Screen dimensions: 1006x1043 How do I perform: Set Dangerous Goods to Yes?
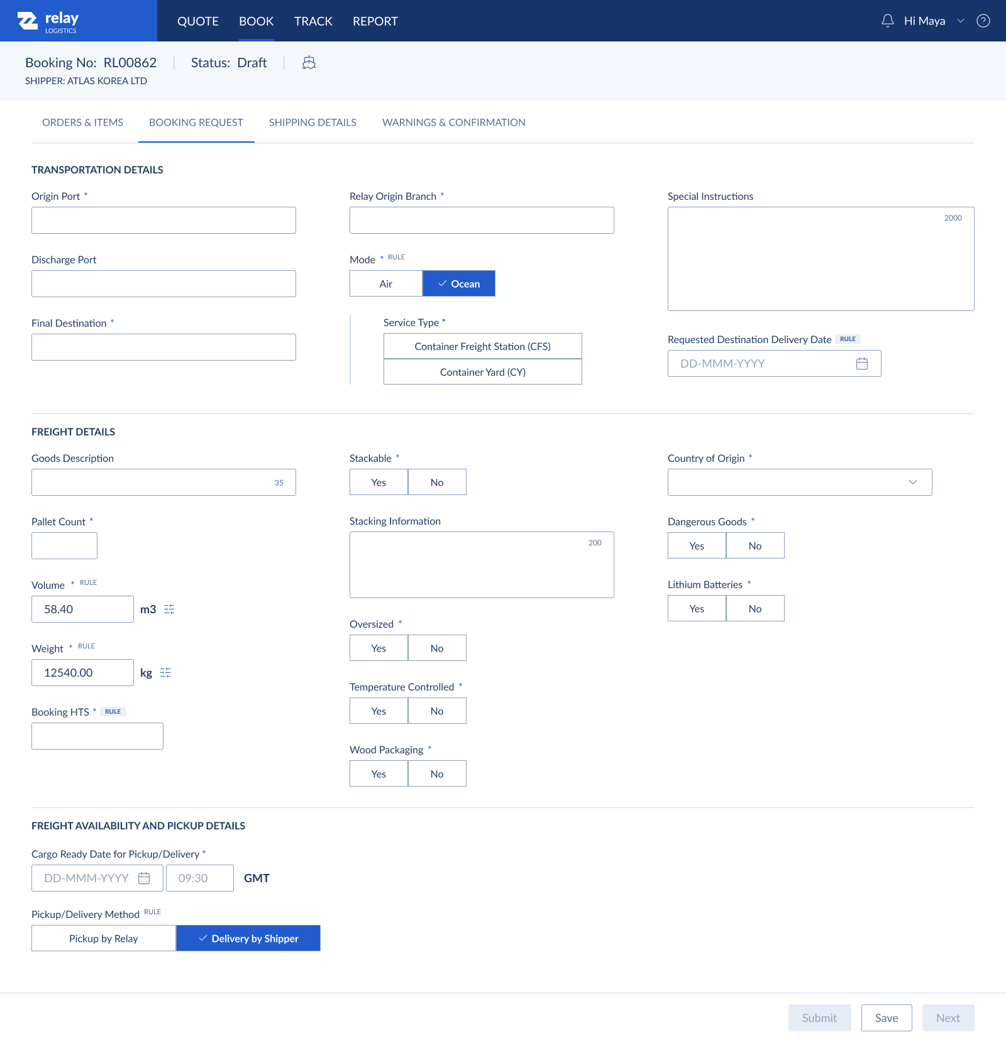pyautogui.click(x=697, y=545)
